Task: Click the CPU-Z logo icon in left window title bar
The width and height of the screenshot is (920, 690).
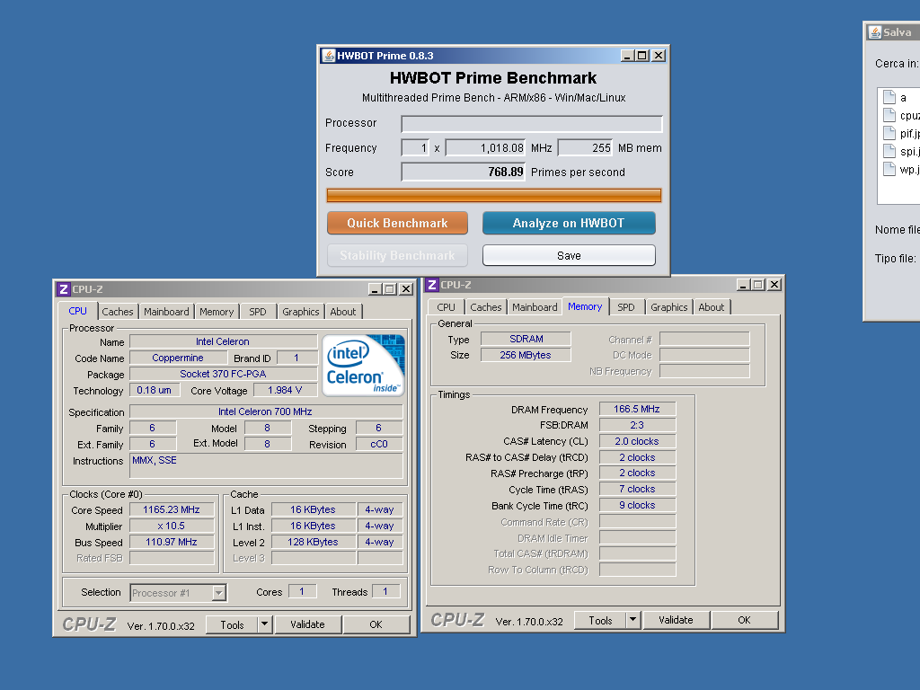Action: (64, 289)
